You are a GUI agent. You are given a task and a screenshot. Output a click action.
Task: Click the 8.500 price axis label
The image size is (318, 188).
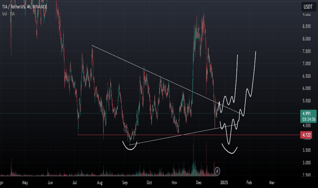coord(306,26)
